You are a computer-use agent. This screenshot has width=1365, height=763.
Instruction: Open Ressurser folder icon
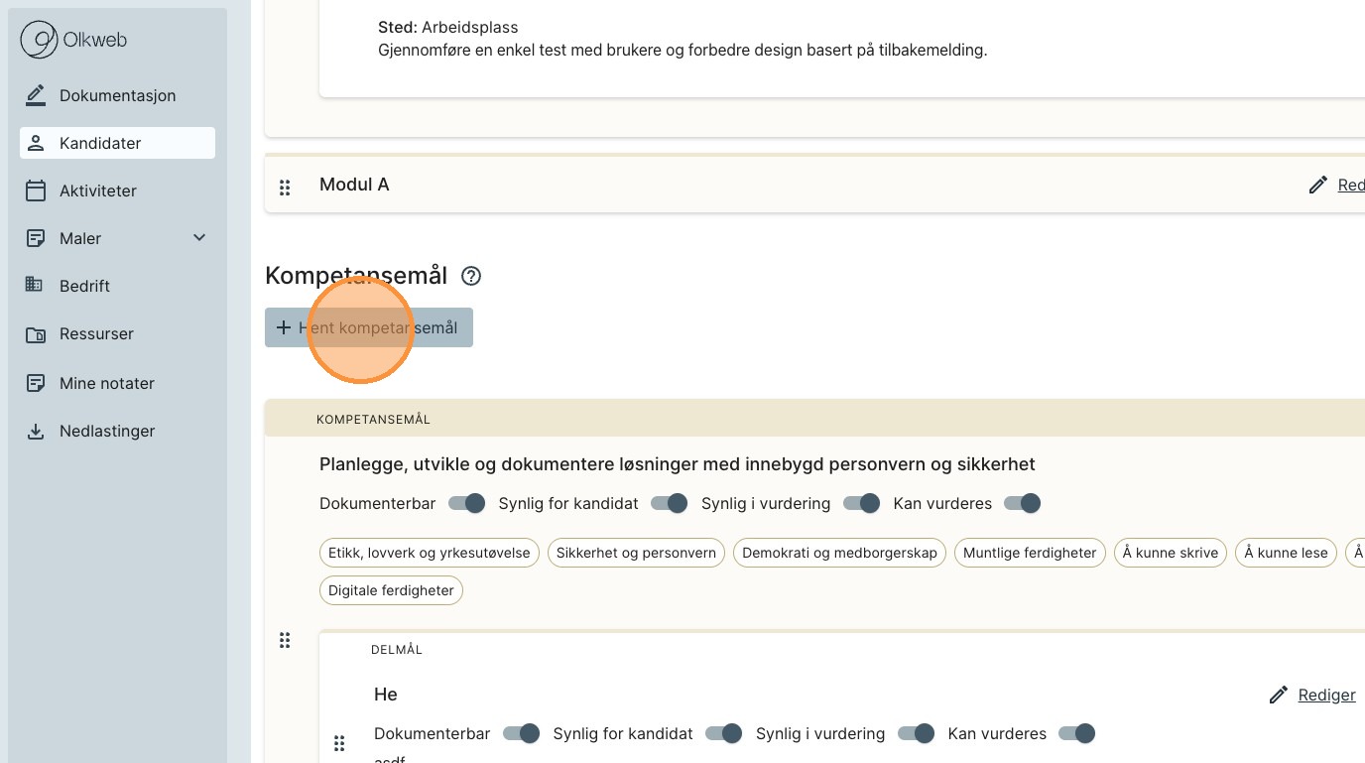36,334
